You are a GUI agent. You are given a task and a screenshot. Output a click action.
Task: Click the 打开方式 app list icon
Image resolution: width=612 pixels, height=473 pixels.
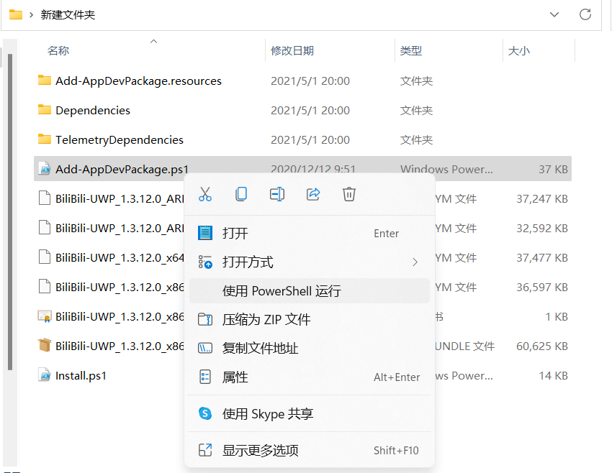click(x=205, y=262)
